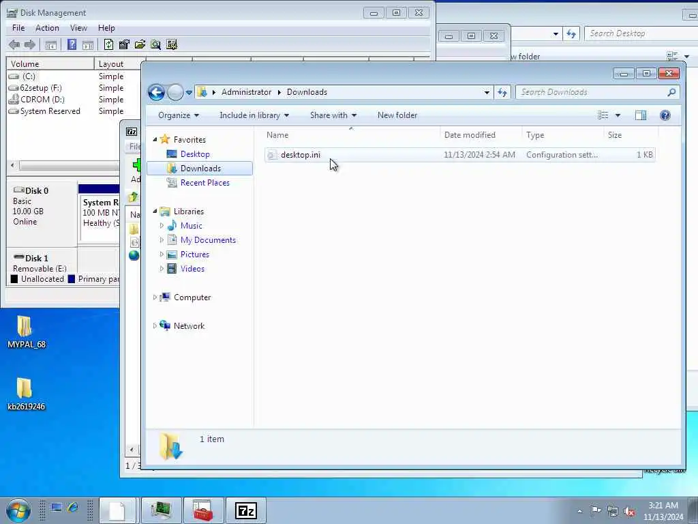698x524 pixels.
Task: Click Refresh icon in Disk Management toolbar
Action: tap(108, 44)
